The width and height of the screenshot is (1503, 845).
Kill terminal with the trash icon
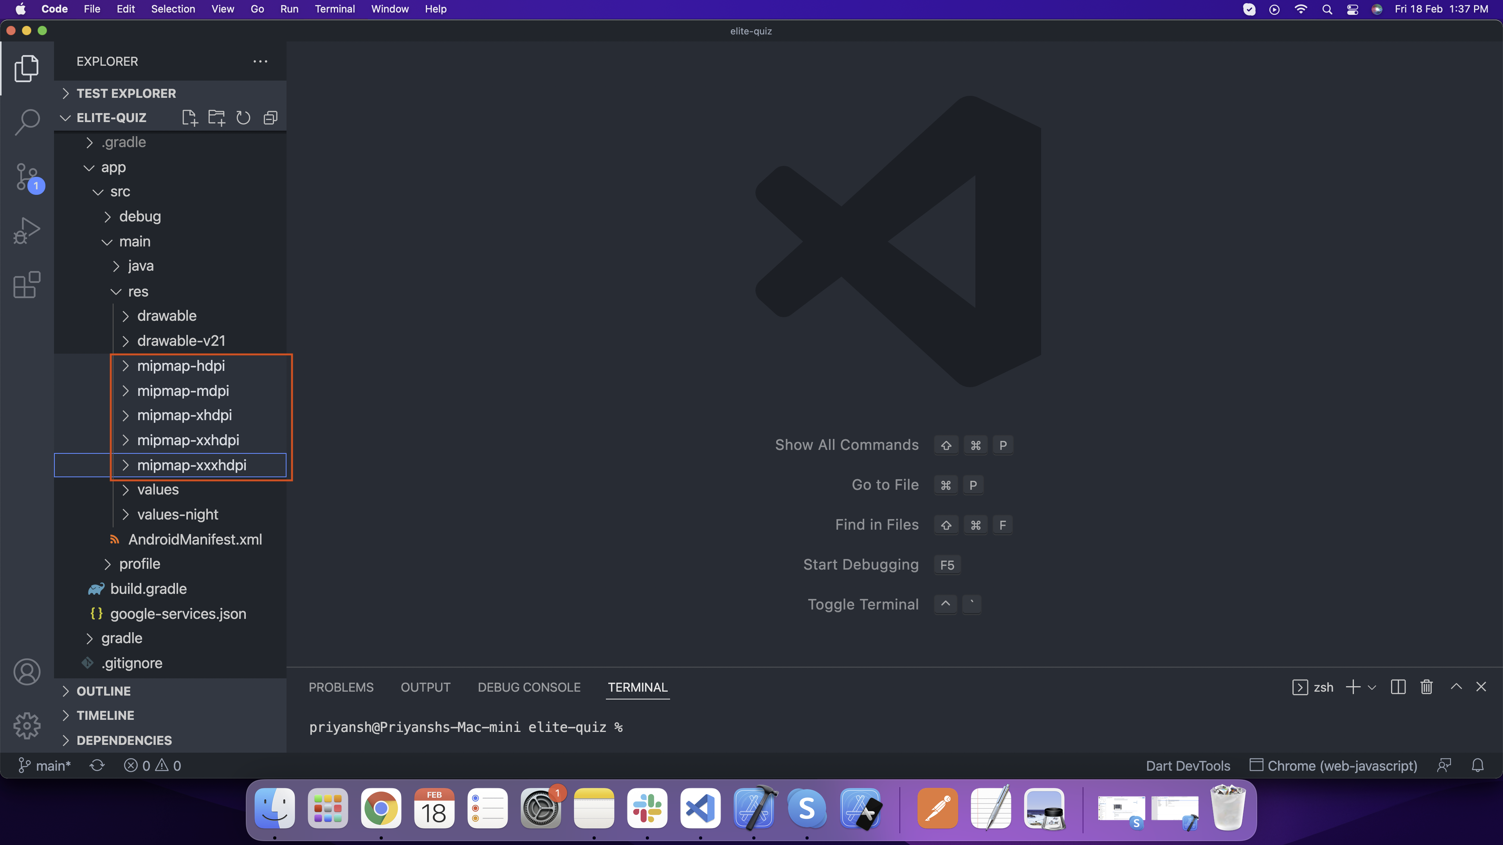click(x=1426, y=687)
